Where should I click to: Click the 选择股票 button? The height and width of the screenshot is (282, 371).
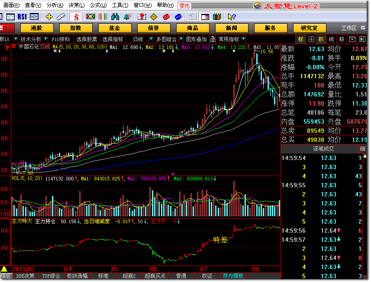click(x=87, y=39)
